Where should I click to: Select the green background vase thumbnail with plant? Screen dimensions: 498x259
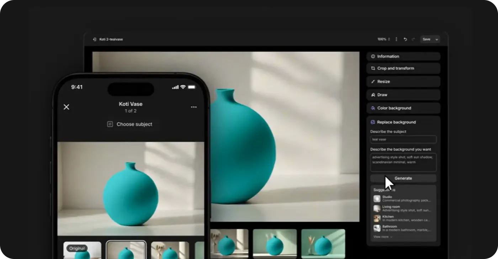click(x=323, y=243)
